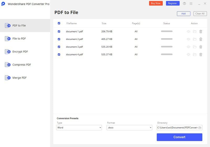Screen dimensions: 210x147
Task: Open the Format dropdown showing .docx
Action: point(129,128)
